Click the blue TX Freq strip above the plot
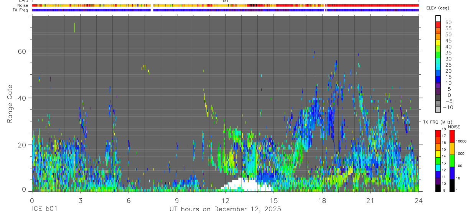 [225, 10]
